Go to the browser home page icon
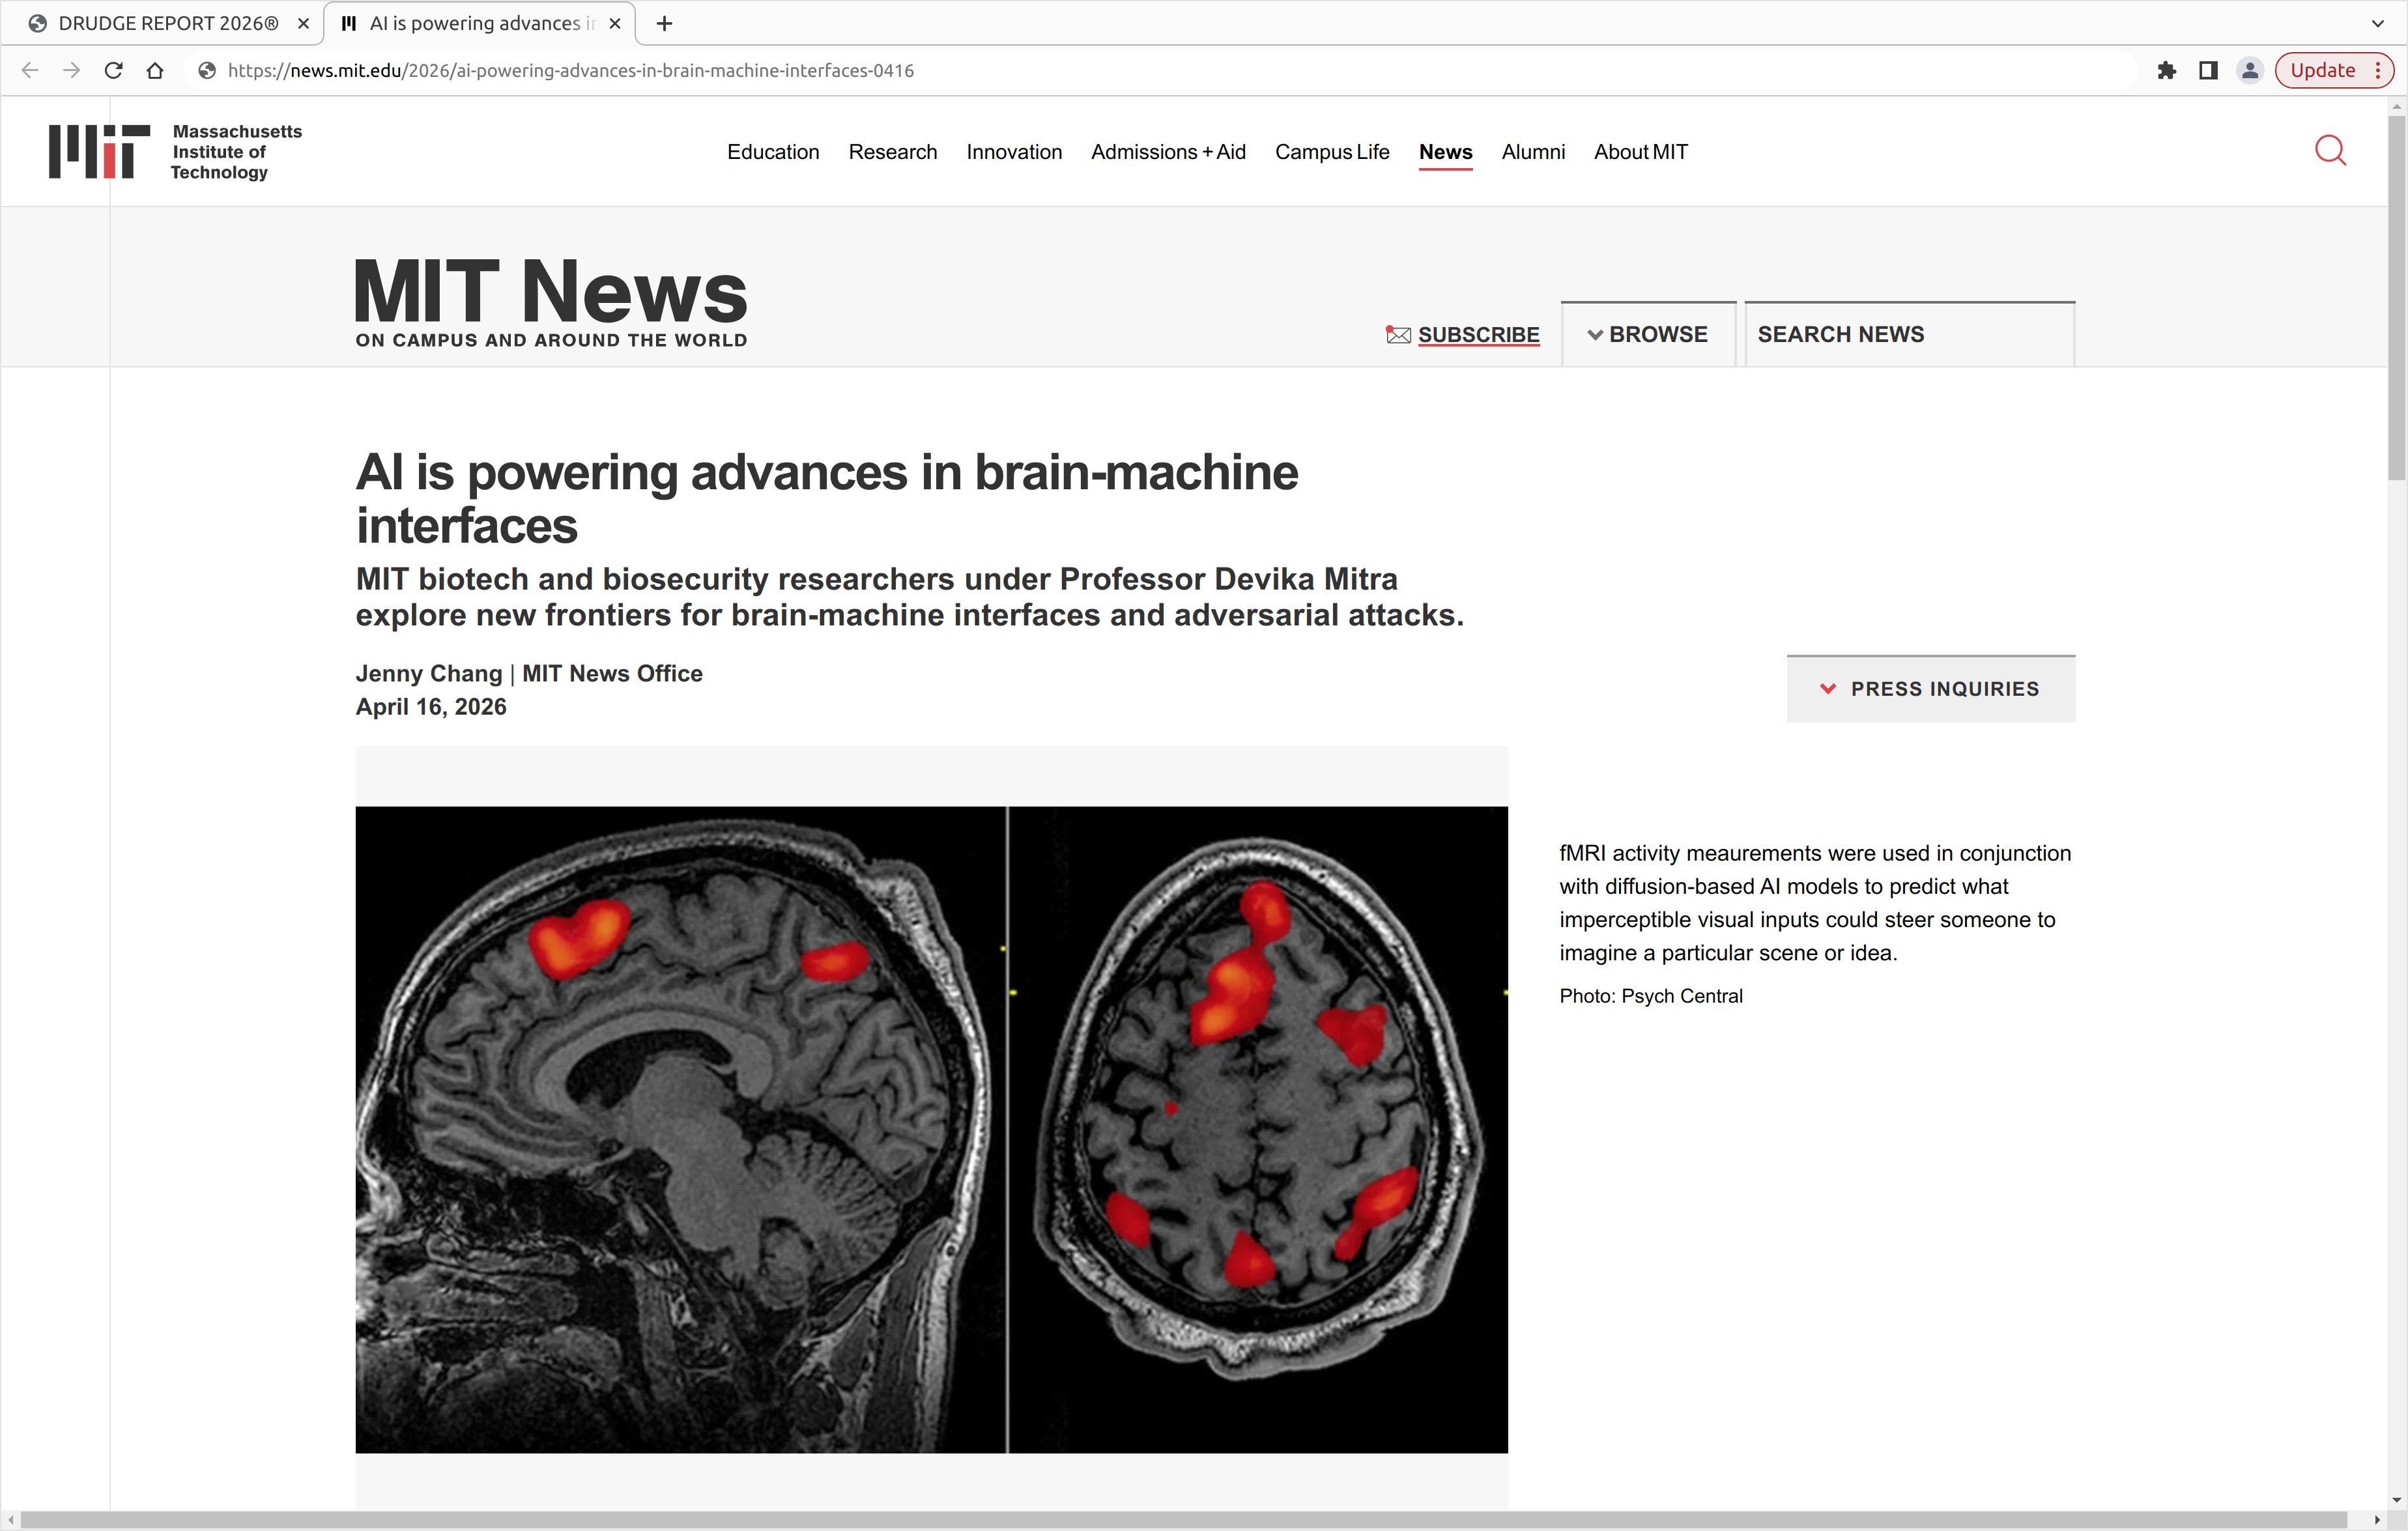 click(x=155, y=71)
